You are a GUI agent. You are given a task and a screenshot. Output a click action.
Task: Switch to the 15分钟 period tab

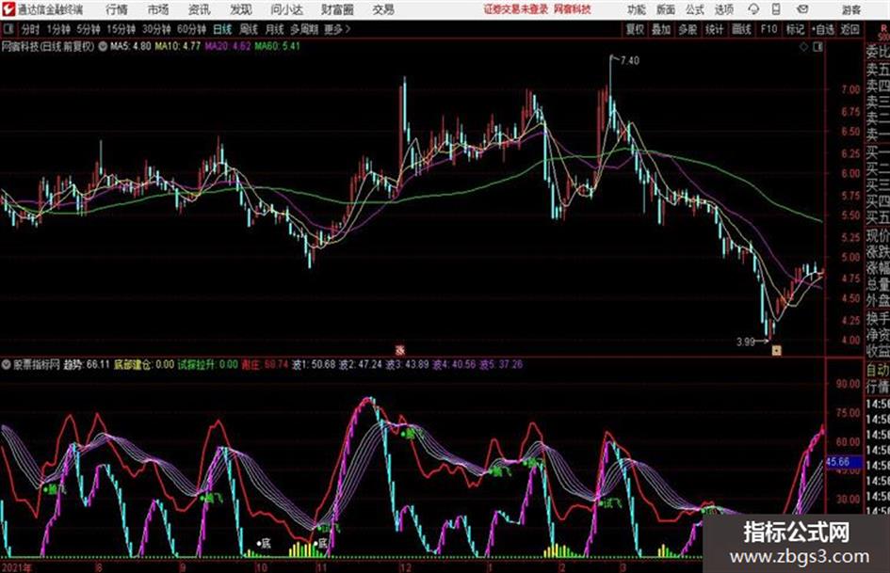pyautogui.click(x=121, y=29)
